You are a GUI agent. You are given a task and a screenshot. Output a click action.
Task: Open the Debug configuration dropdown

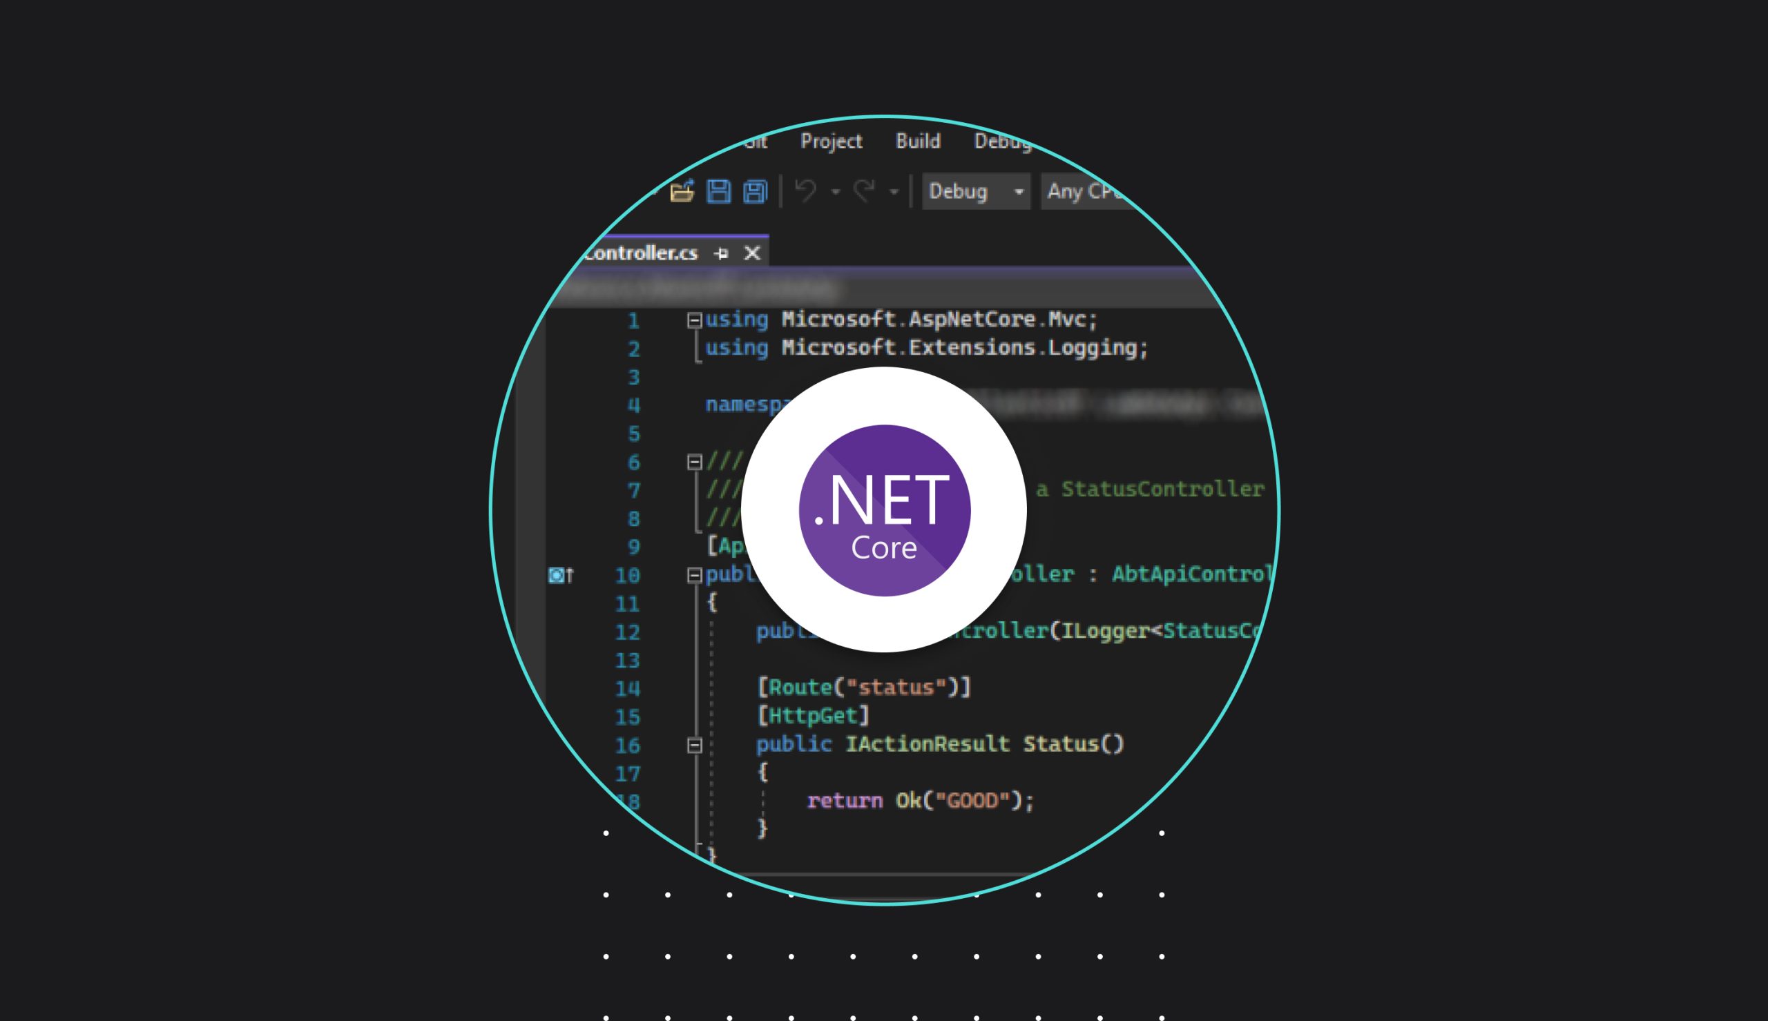pyautogui.click(x=977, y=191)
